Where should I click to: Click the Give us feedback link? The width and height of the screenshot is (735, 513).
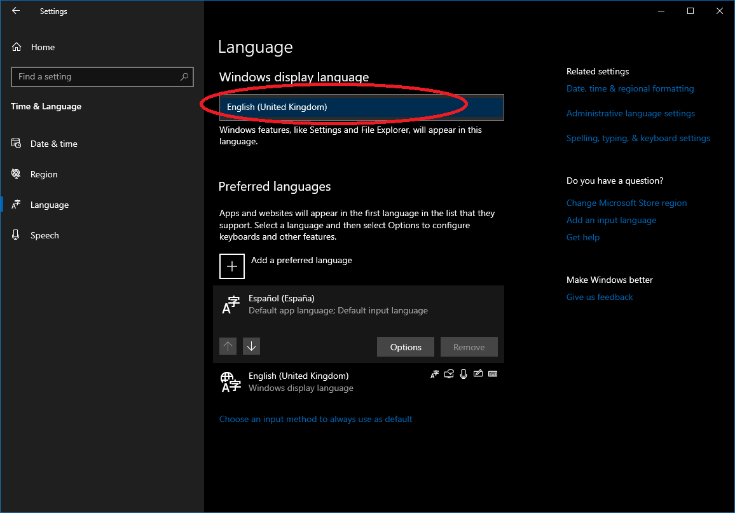click(x=600, y=297)
